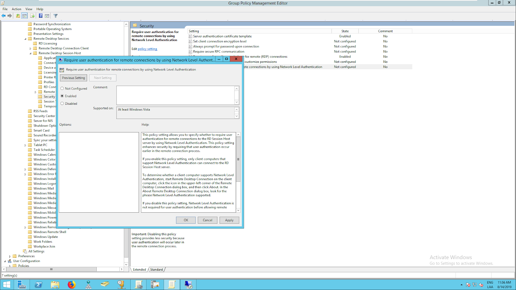Select the Presentation Settings tree folder
Image resolution: width=516 pixels, height=290 pixels.
[48, 34]
